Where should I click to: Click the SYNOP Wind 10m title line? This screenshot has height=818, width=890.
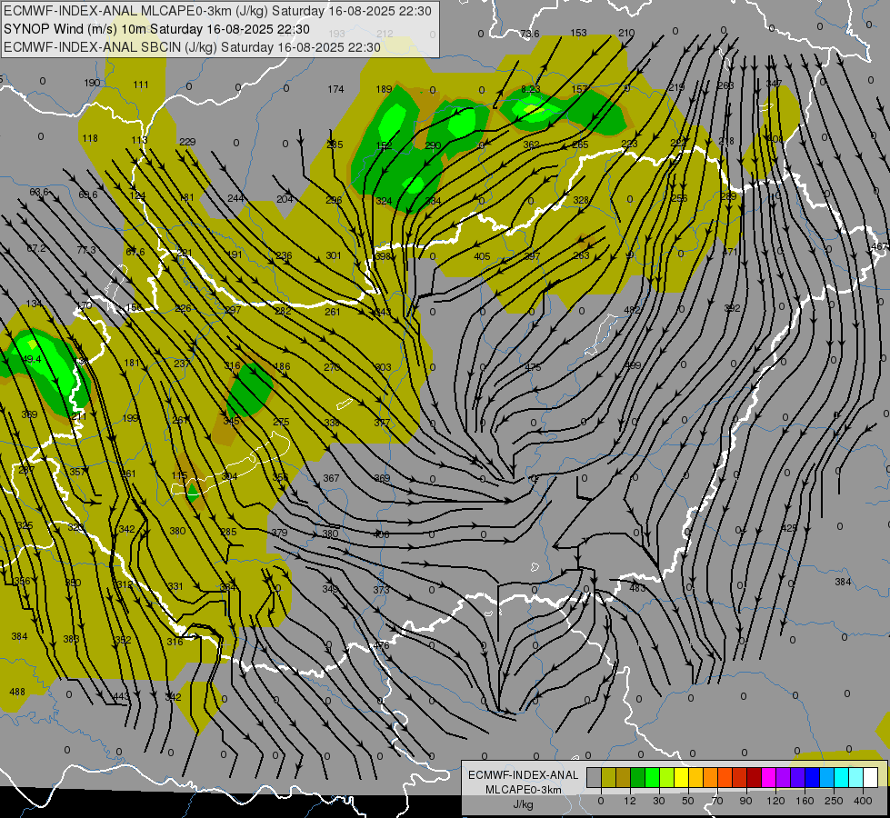point(156,29)
